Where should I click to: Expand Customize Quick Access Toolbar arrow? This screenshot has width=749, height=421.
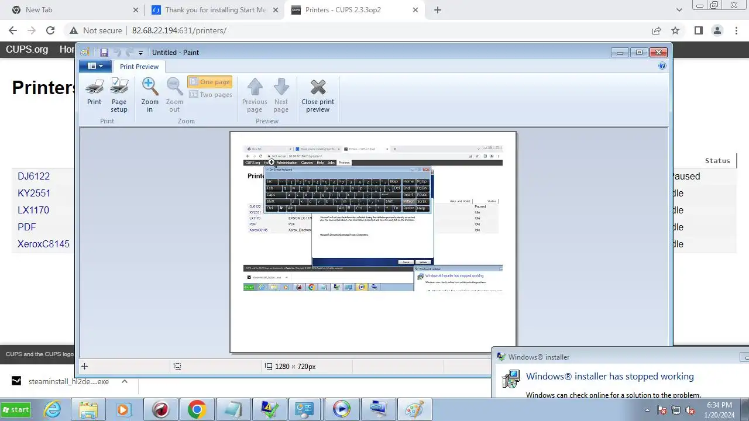click(140, 53)
